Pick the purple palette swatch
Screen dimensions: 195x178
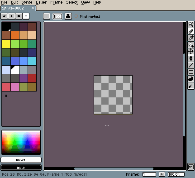pos(24,78)
